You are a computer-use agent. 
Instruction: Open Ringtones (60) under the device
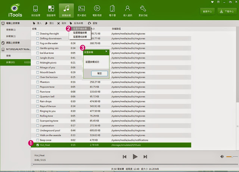click(x=11, y=62)
